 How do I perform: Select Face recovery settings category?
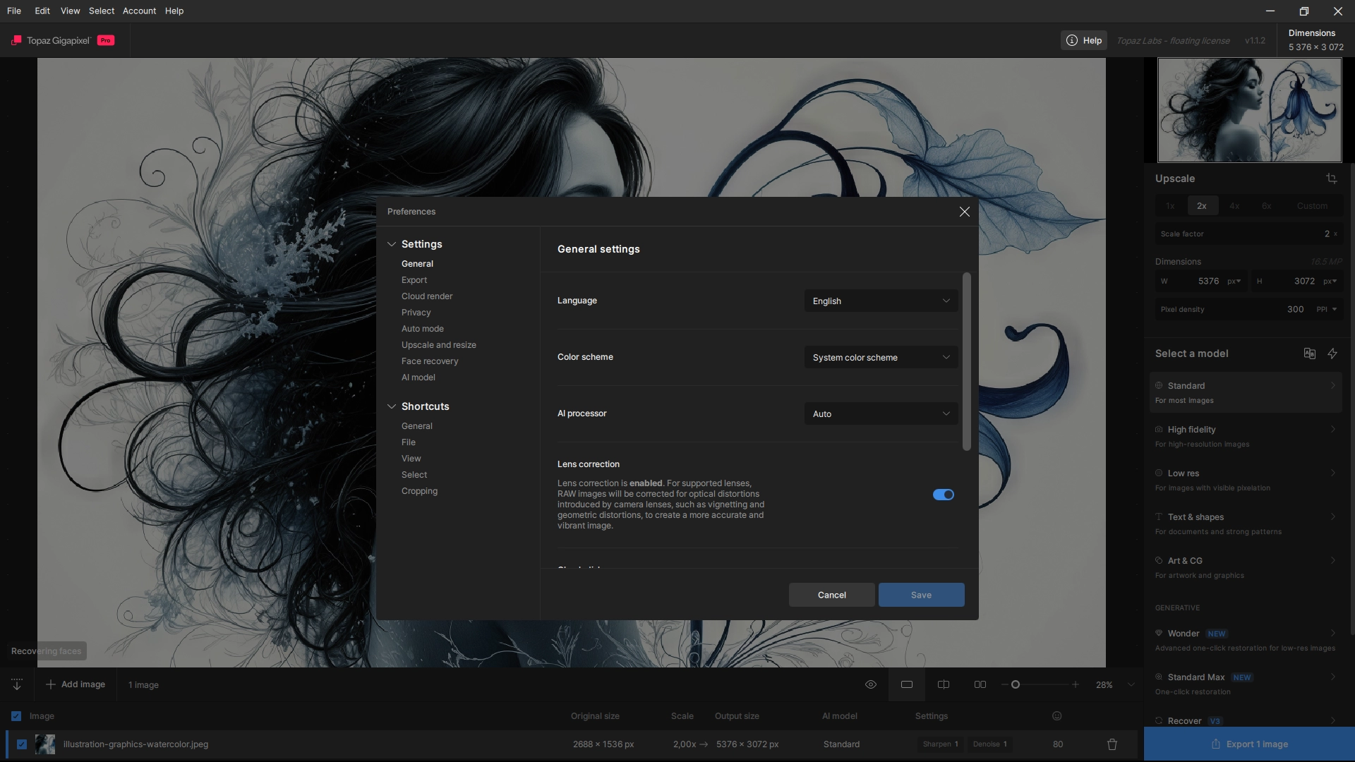click(430, 361)
